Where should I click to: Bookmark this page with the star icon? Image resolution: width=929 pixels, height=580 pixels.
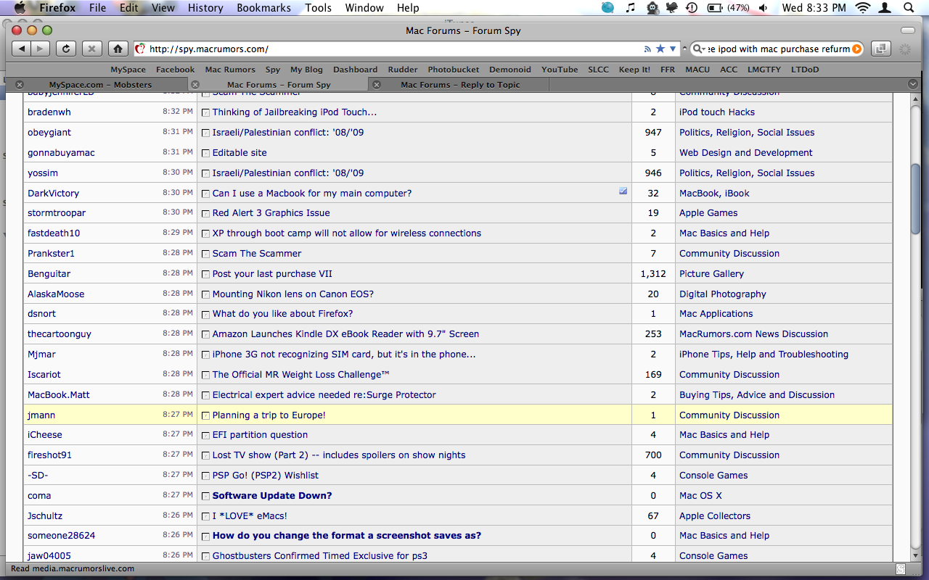(x=660, y=49)
